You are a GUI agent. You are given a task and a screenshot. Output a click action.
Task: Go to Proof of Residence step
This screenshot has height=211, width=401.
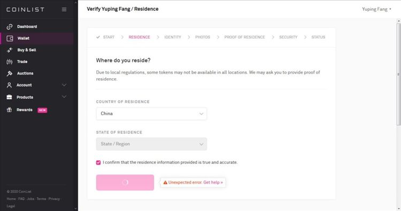click(244, 37)
